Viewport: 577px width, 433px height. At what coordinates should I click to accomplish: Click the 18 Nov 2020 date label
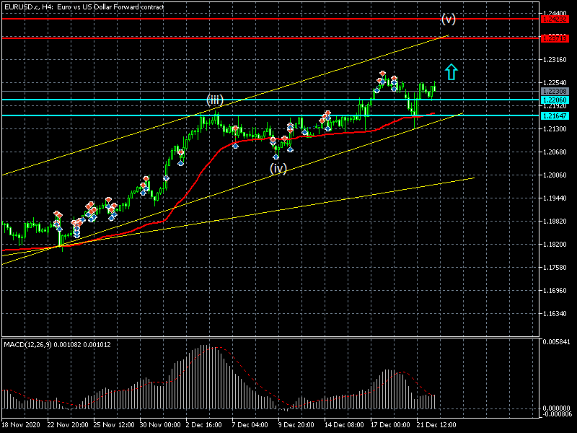[22, 425]
